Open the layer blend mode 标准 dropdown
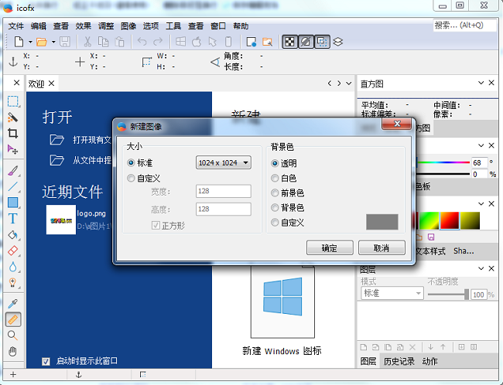Screen dimensions: 503x385 click(x=392, y=294)
